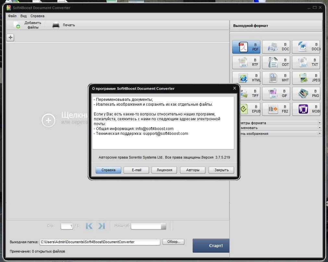Go to last page arrow
328x262 pixels.
(102, 226)
